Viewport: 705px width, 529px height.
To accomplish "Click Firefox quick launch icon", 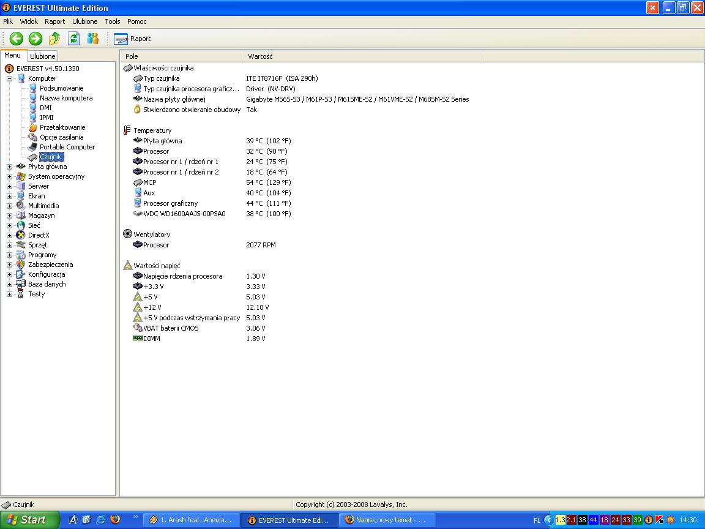I will (116, 520).
